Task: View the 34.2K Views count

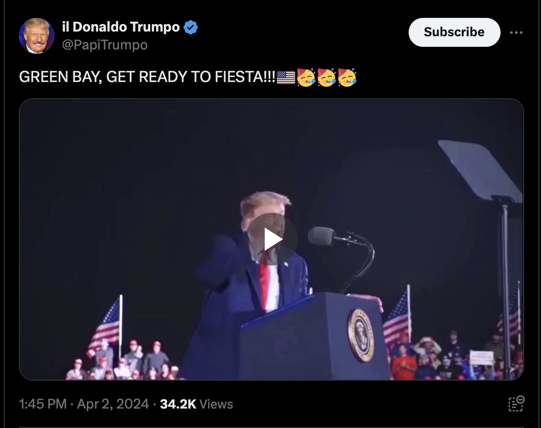Action: (x=196, y=404)
